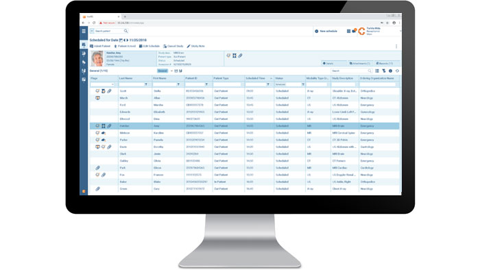Switch to the Attachments tab
The height and width of the screenshot is (270, 480).
360,63
